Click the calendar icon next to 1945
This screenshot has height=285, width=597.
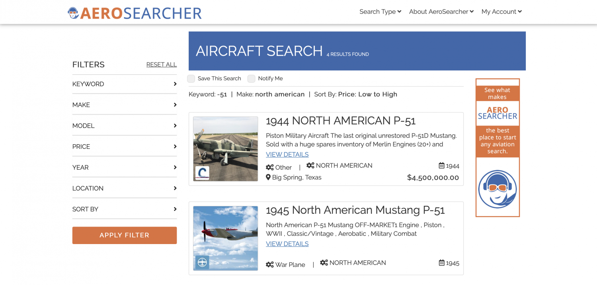441,263
